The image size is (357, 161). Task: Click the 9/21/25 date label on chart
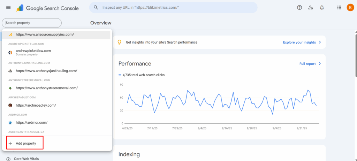[301, 129]
